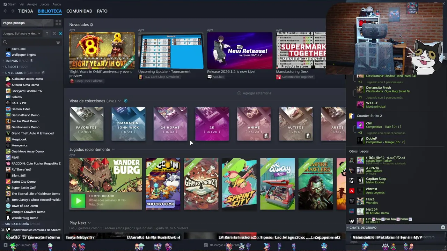Click the library search field
Screen dimensions: 447x251
(x=28, y=42)
